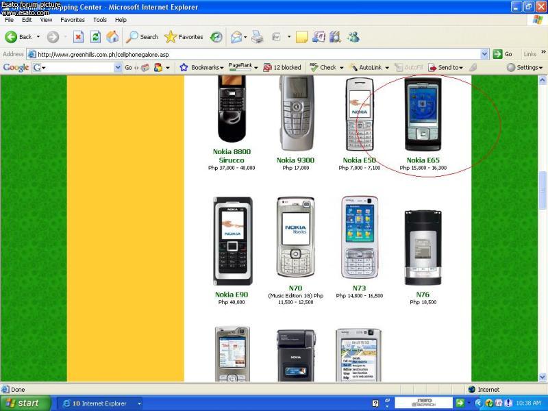
Task: Open the Google toolbar Settings dropdown
Action: pyautogui.click(x=525, y=68)
